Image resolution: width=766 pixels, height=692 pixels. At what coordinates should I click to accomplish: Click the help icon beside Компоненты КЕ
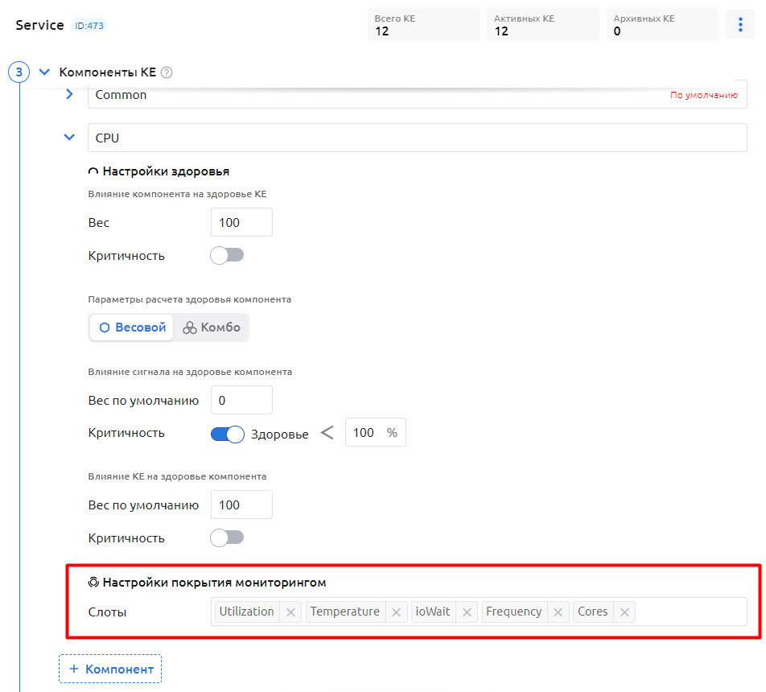(167, 72)
